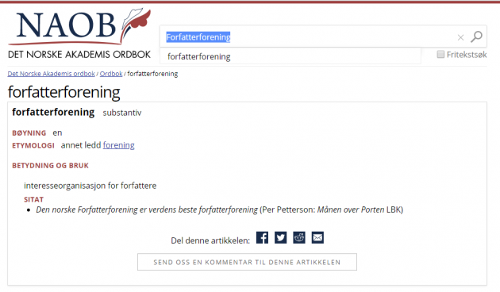Select the 'forfatterforening' autocomplete suggestion

point(290,56)
